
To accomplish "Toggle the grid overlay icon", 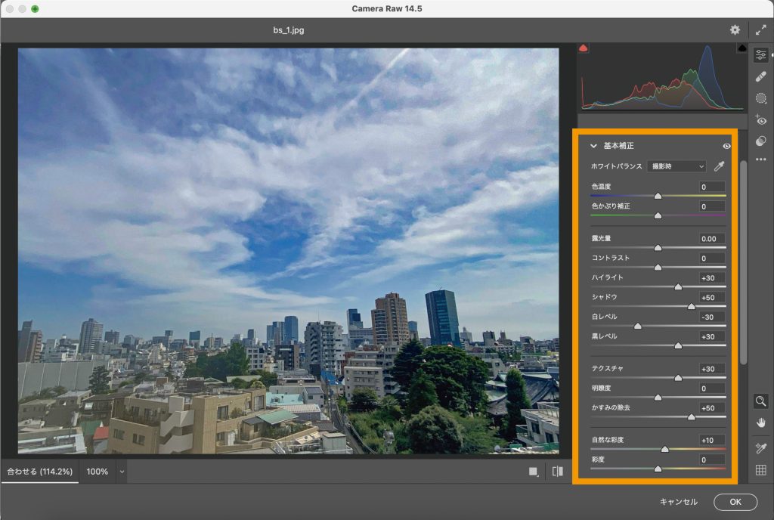I will (760, 471).
